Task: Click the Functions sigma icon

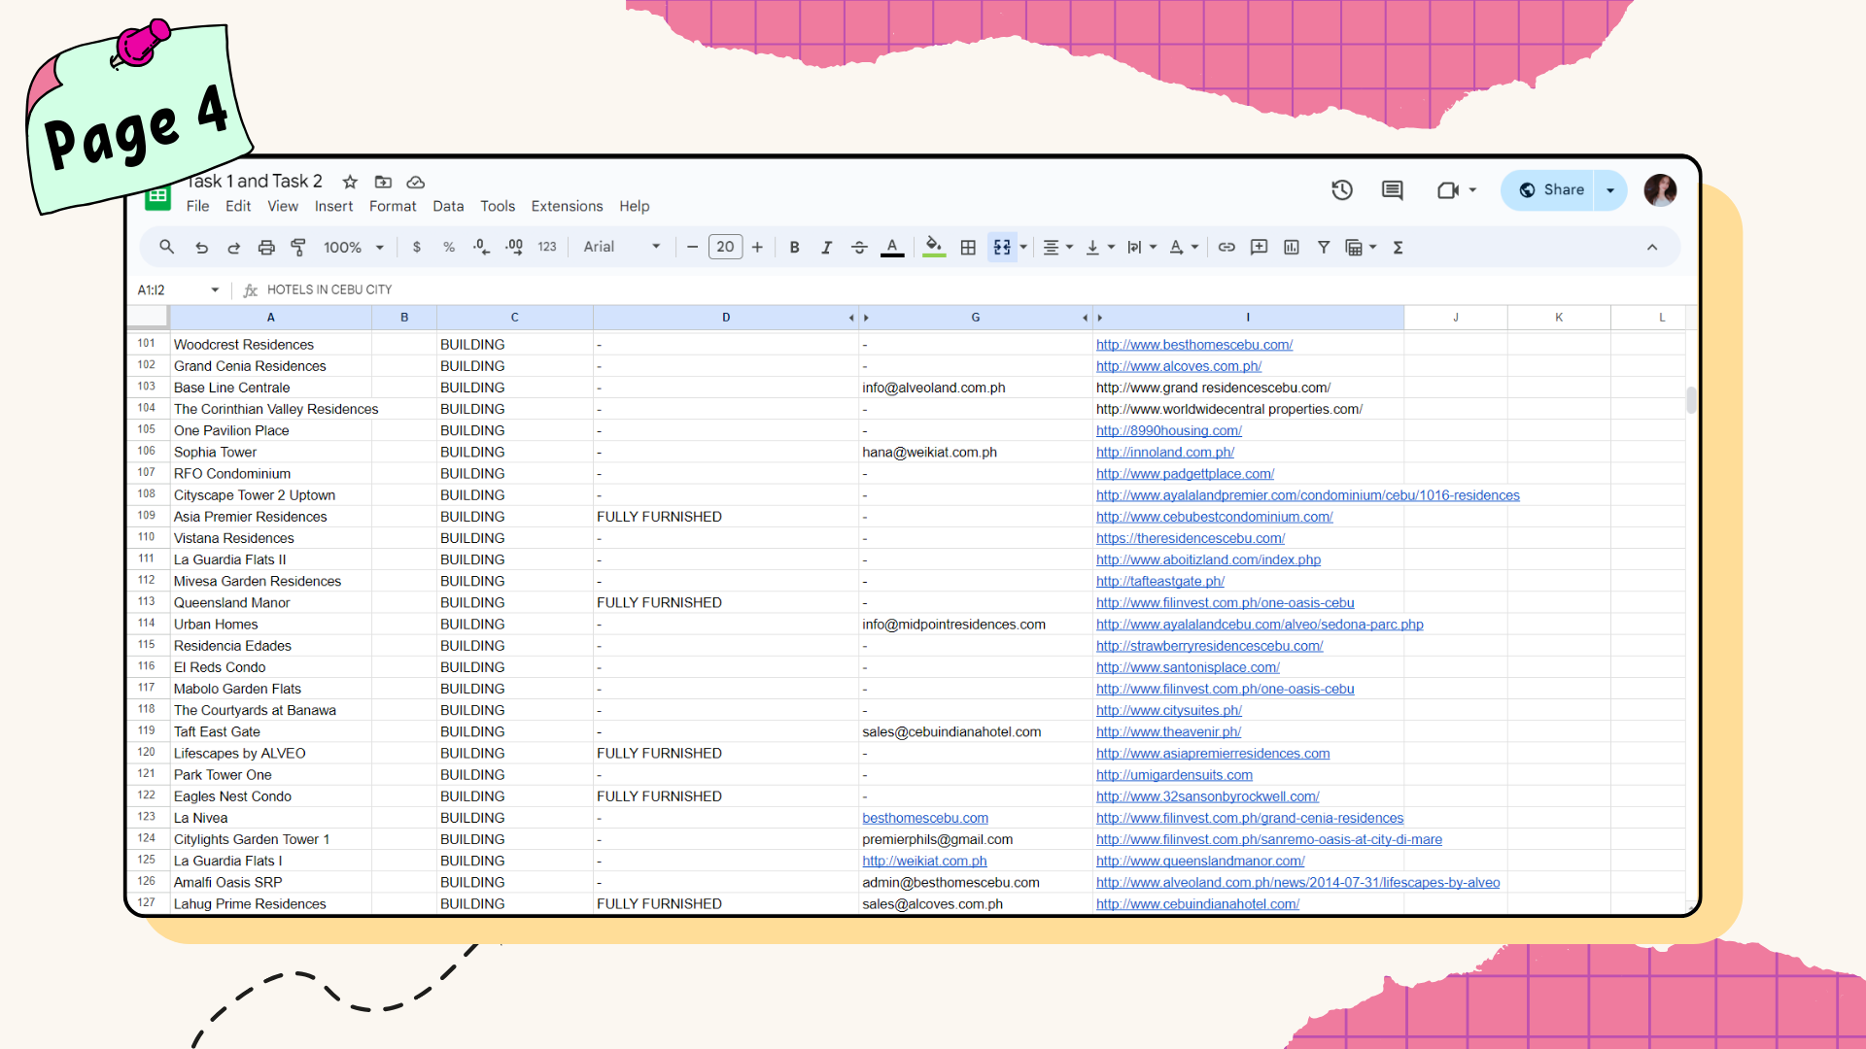Action: (x=1398, y=248)
